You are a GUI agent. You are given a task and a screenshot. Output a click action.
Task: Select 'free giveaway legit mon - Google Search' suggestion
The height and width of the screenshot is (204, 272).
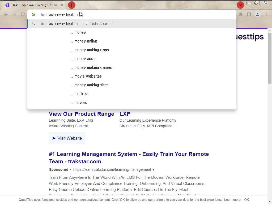click(x=132, y=24)
